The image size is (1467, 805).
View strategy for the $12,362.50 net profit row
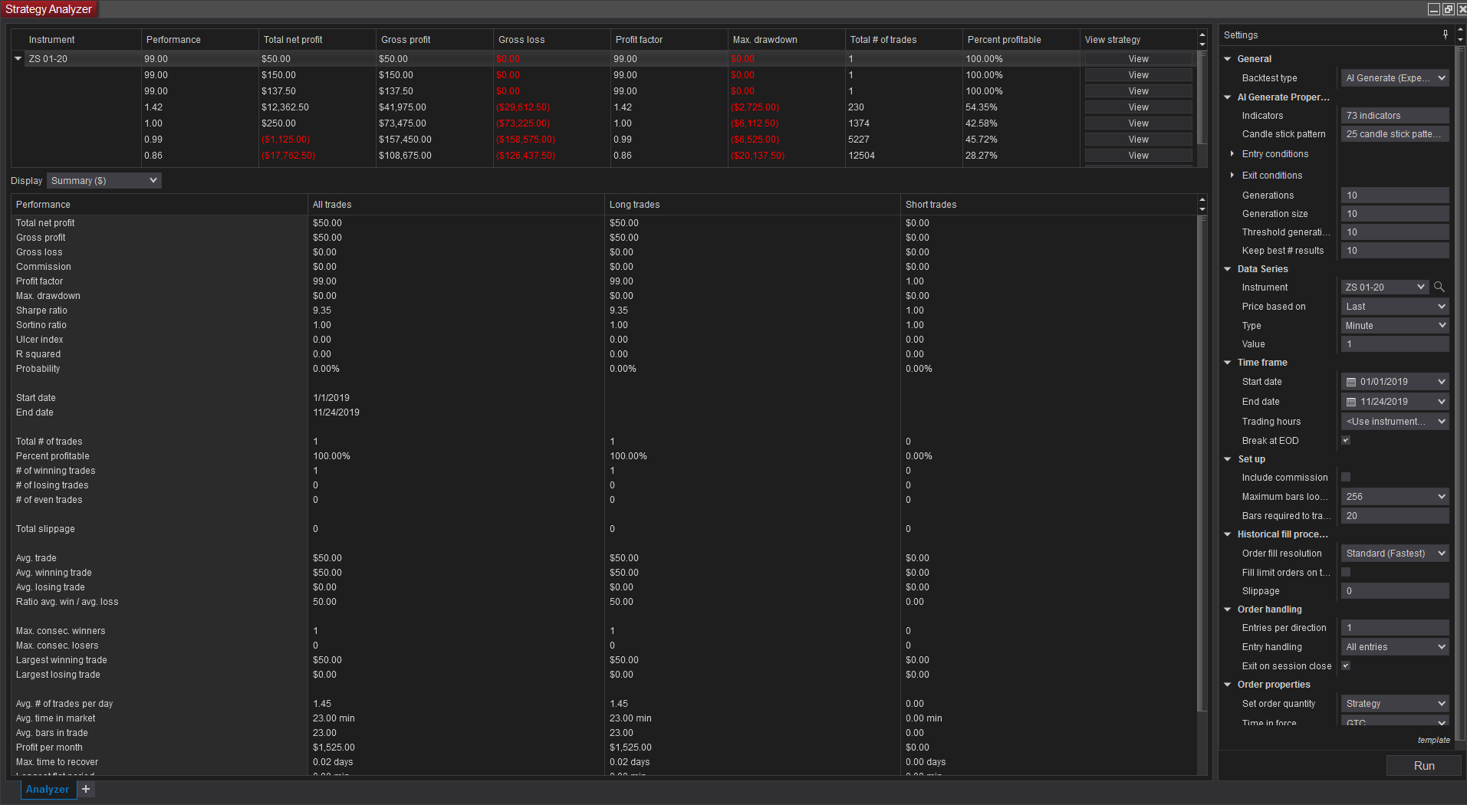click(1139, 107)
